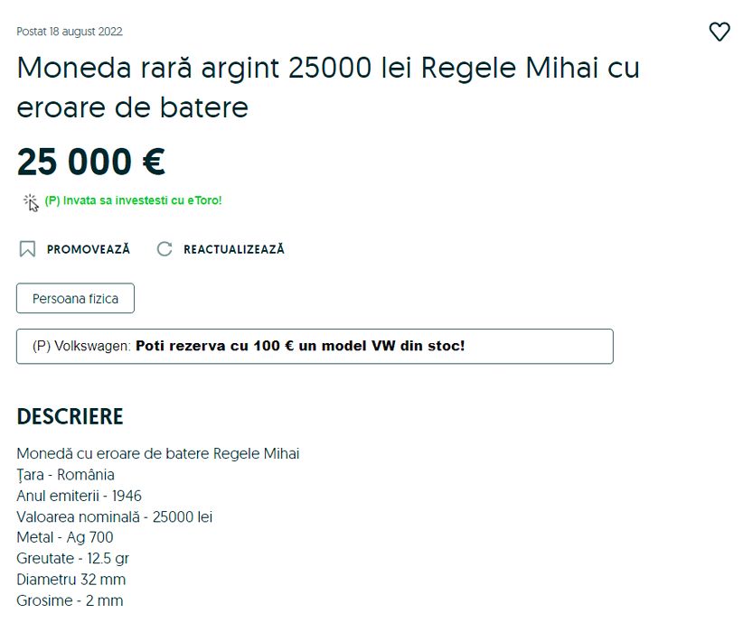The width and height of the screenshot is (743, 632).
Task: Click the Diametru 32 mm line
Action: click(x=71, y=580)
